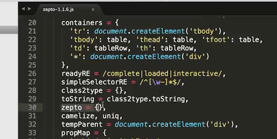
Task: Go to previous tab with left arrow
Action: [x=23, y=9]
